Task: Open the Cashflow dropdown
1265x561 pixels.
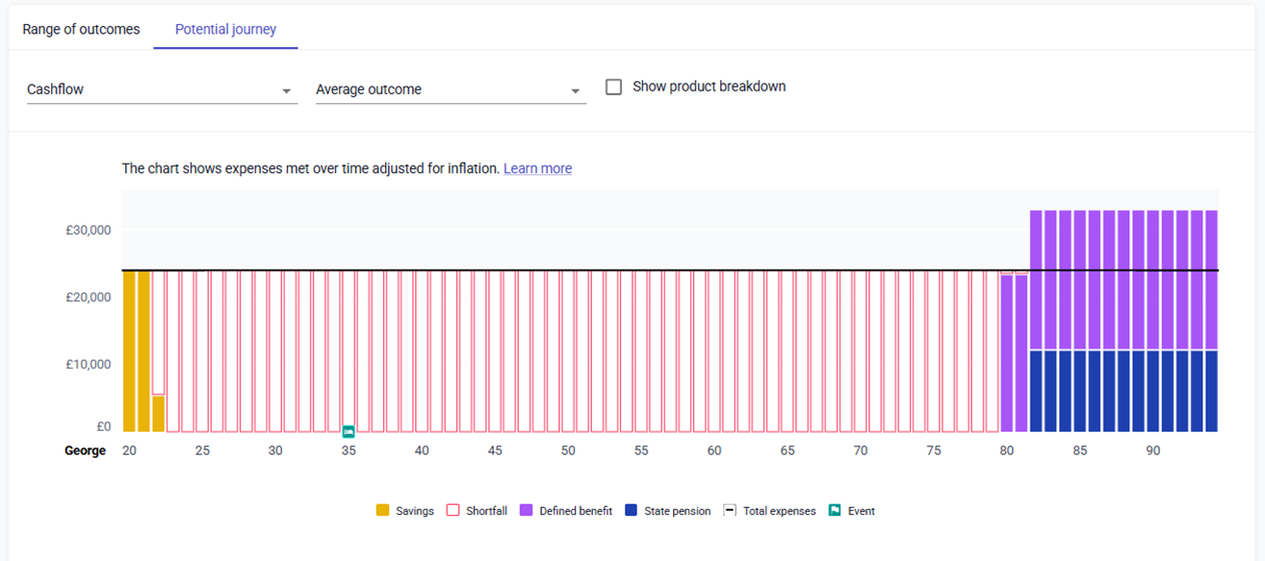Action: click(161, 89)
